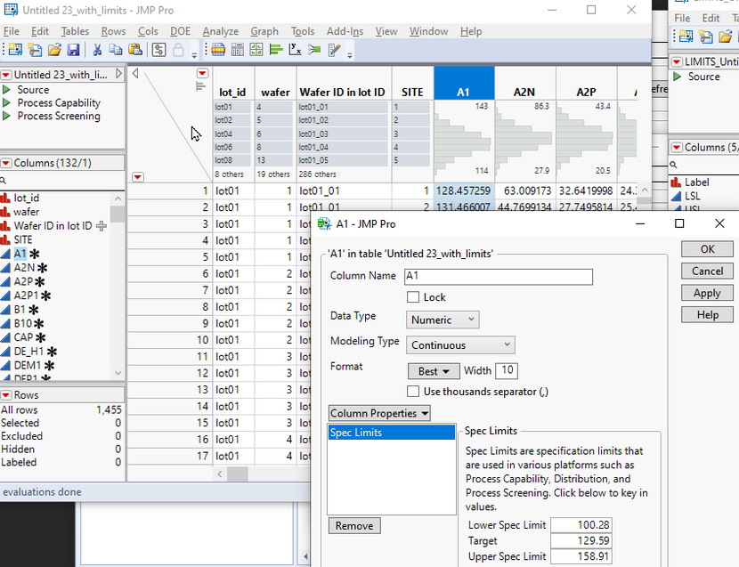Click the Open file folder icon
Image resolution: width=739 pixels, height=567 pixels.
tap(54, 51)
